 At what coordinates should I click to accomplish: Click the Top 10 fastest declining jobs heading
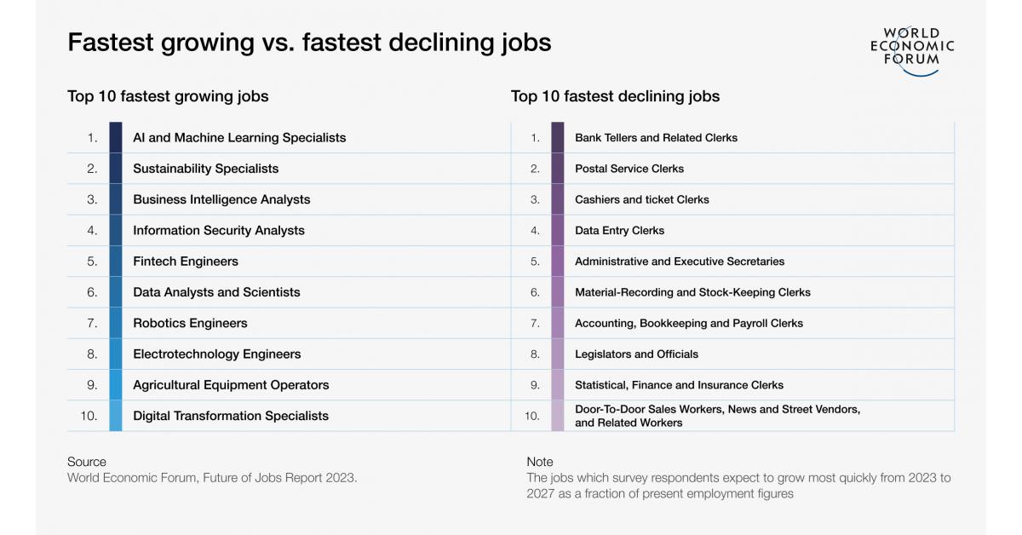coord(615,96)
